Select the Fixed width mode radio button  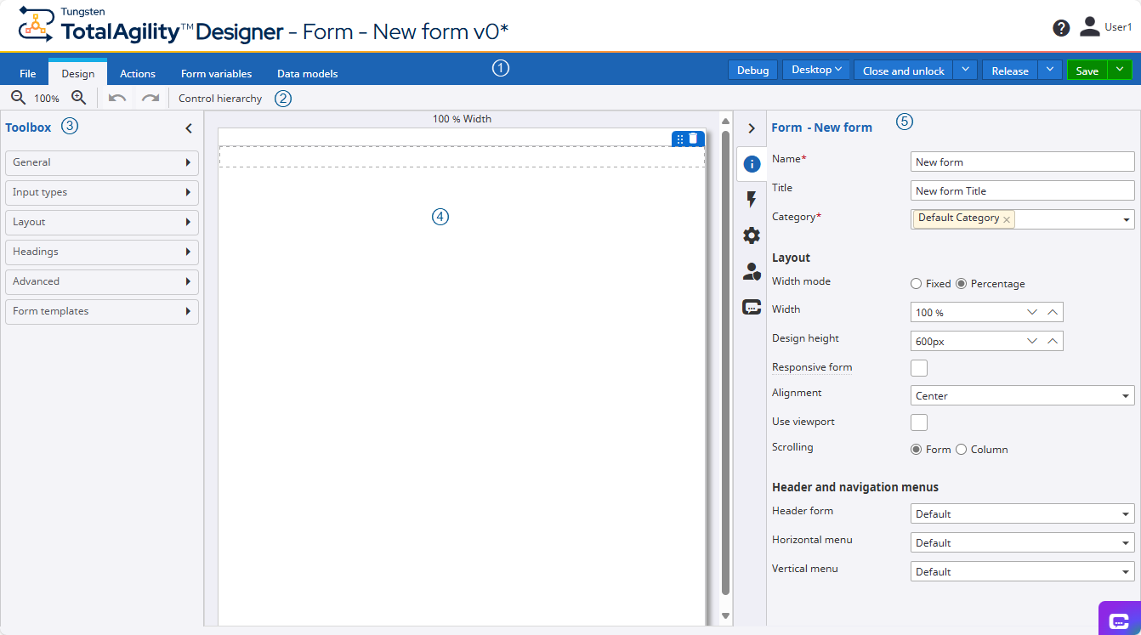click(917, 283)
